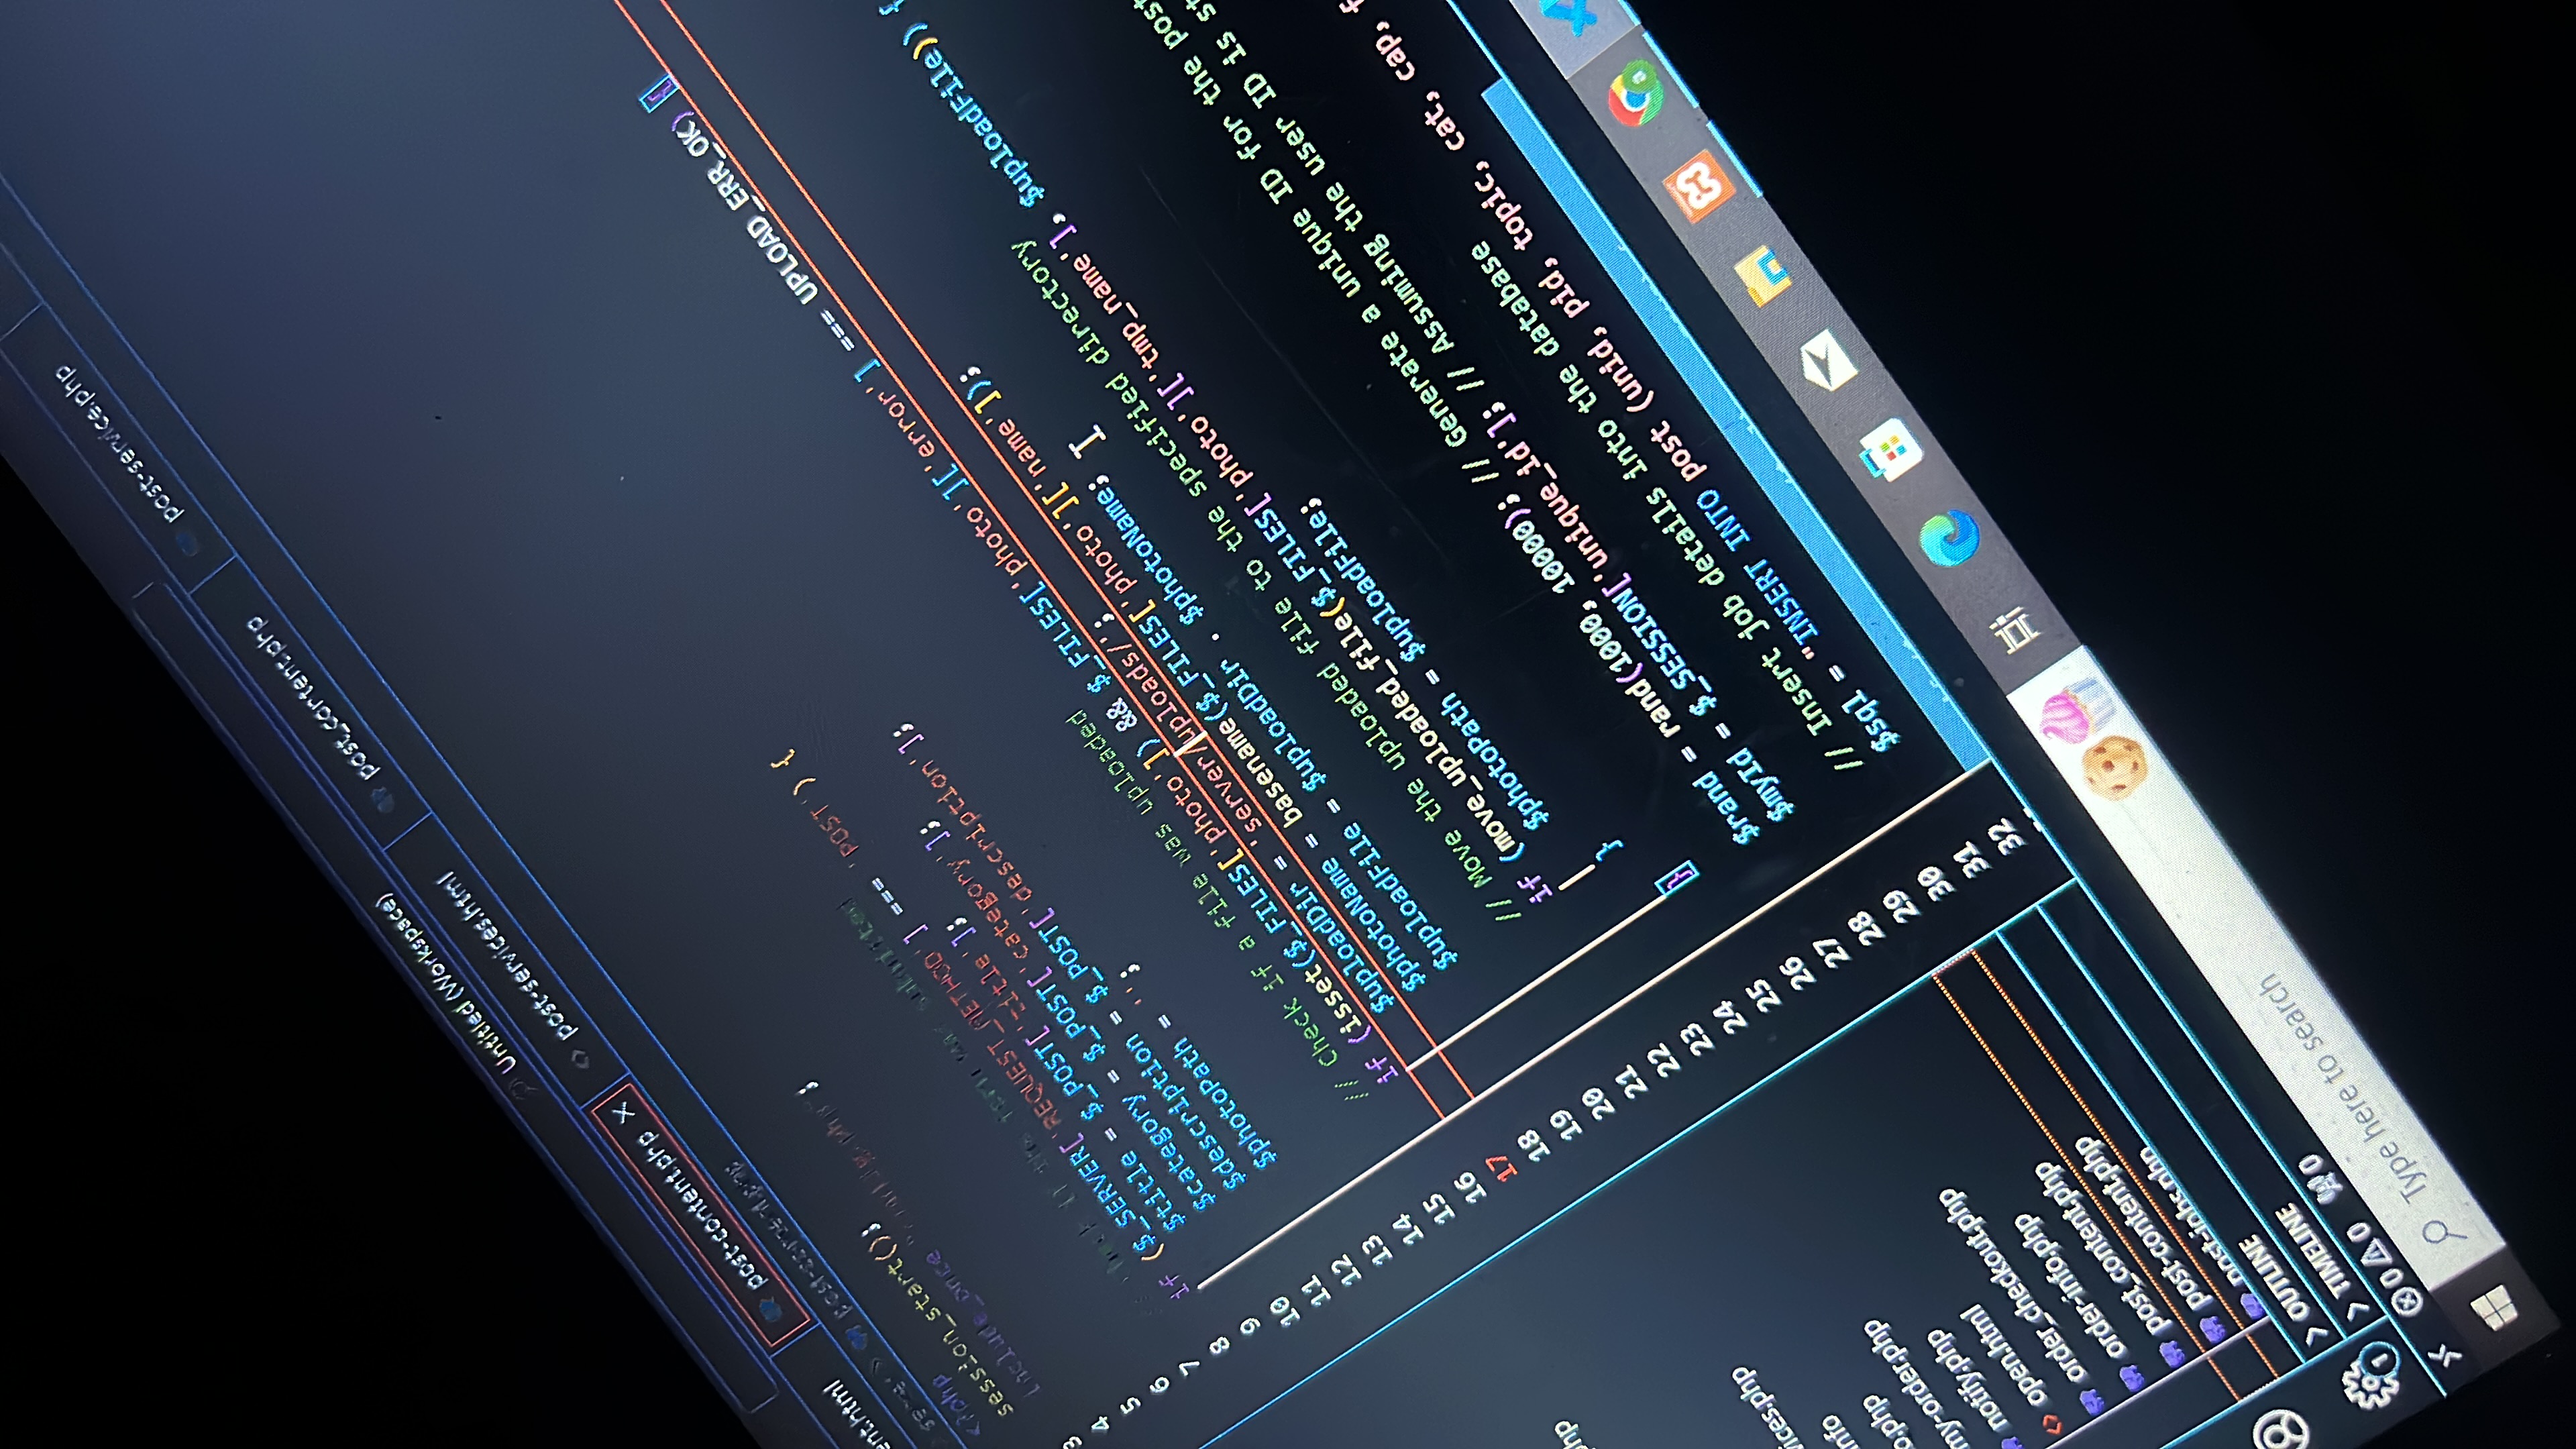Open XAMPP from the taskbar
Screen dimensions: 2576x1449
point(1698,186)
